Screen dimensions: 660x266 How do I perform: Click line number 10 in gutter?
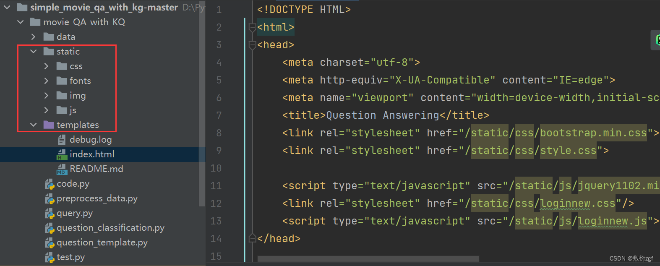point(216,168)
